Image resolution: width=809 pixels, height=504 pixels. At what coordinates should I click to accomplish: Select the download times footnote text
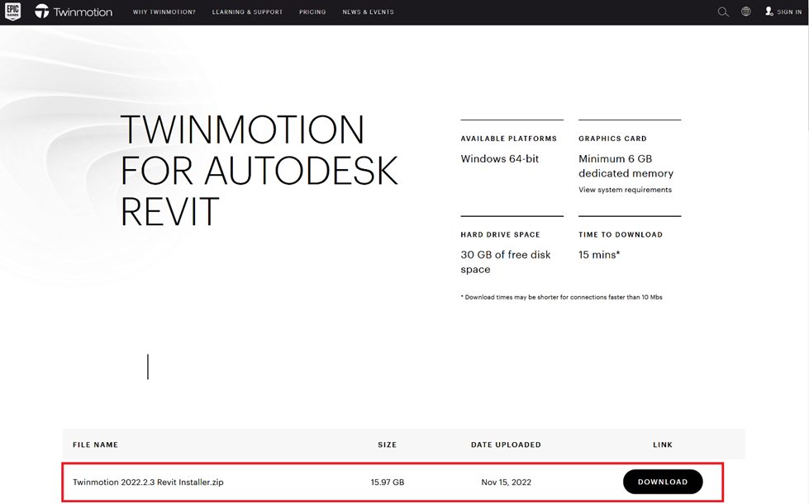(x=561, y=297)
